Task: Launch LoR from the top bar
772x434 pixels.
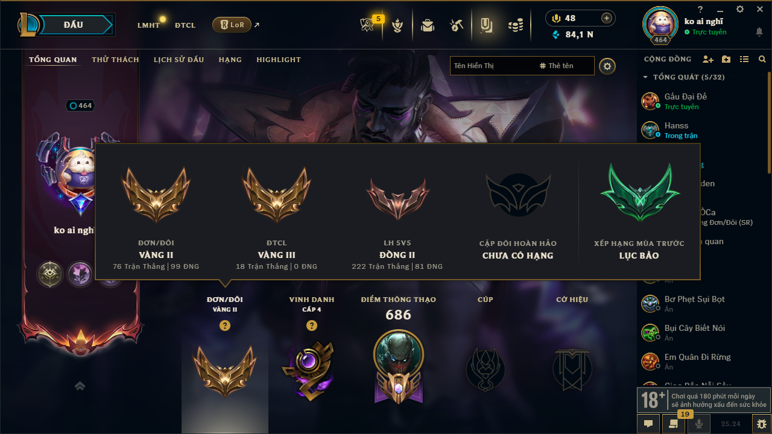Action: click(x=232, y=25)
